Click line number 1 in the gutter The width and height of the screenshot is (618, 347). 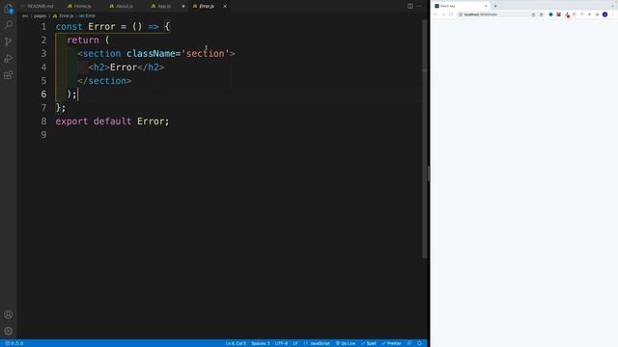tap(43, 26)
